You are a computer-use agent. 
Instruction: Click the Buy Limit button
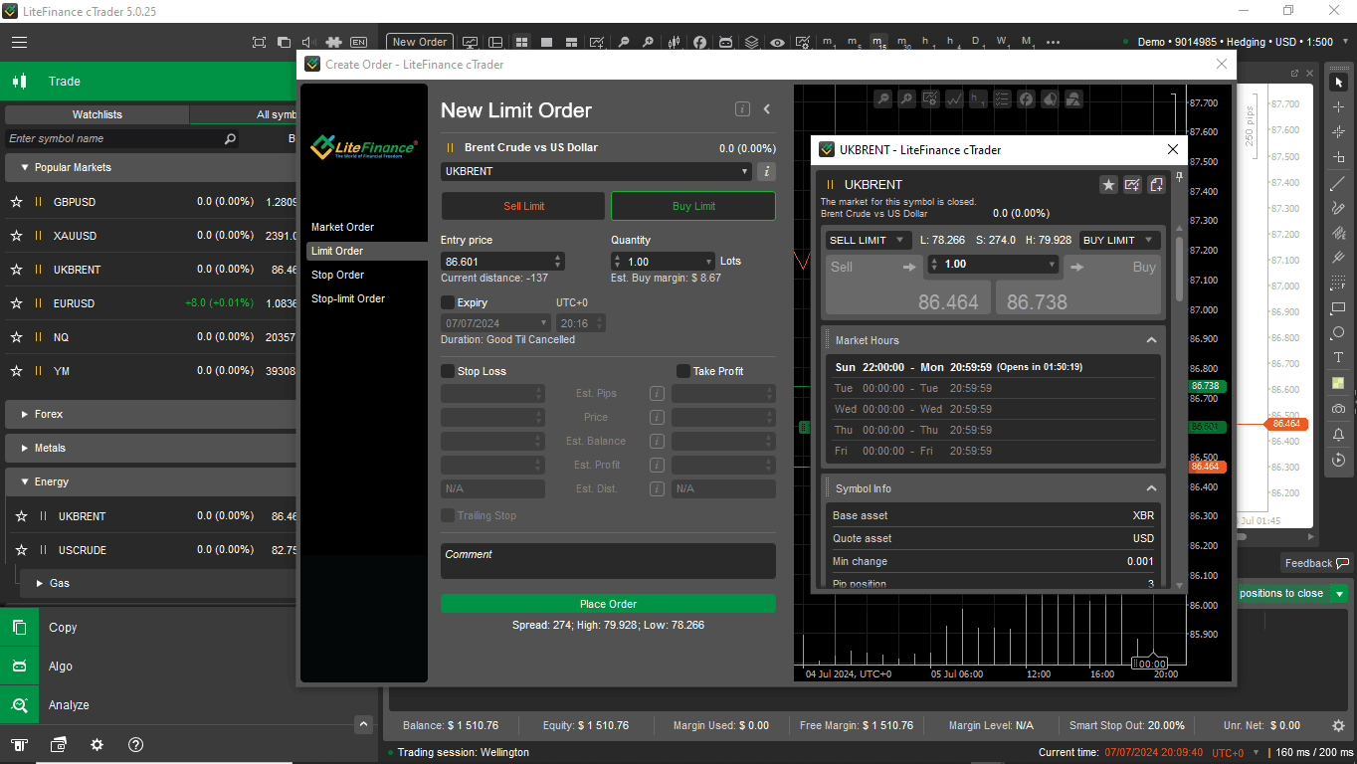[x=693, y=206]
